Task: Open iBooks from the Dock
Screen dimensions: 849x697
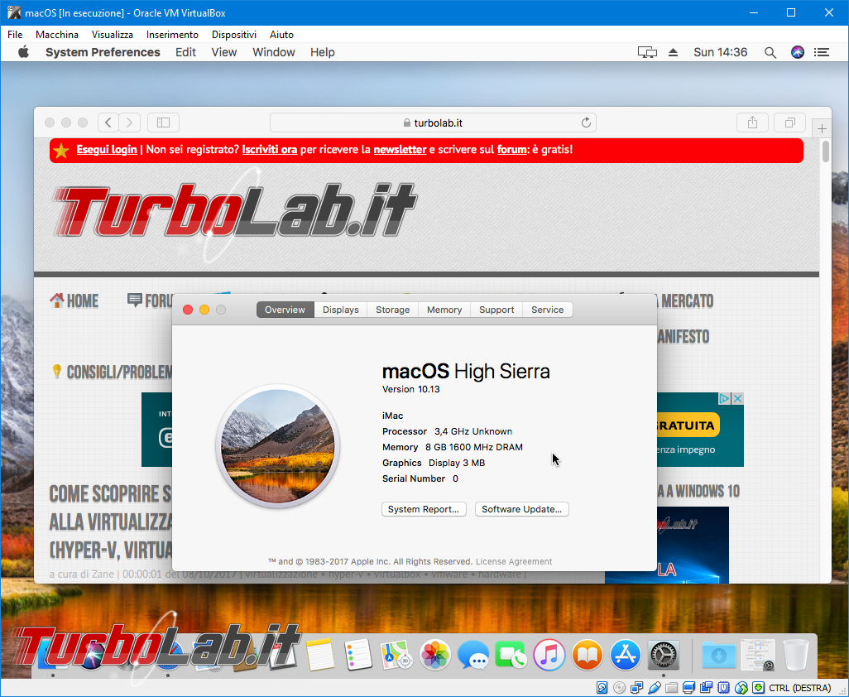Action: pos(587,655)
